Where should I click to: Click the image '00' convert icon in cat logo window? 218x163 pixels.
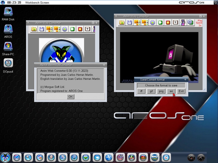click(x=49, y=29)
